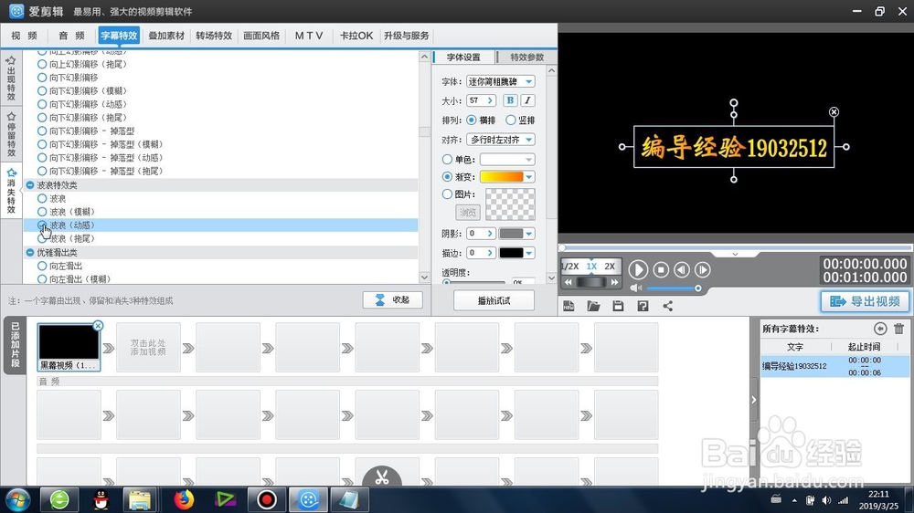The image size is (914, 513).
Task: Set playback speed to 1/2X
Action: point(569,267)
